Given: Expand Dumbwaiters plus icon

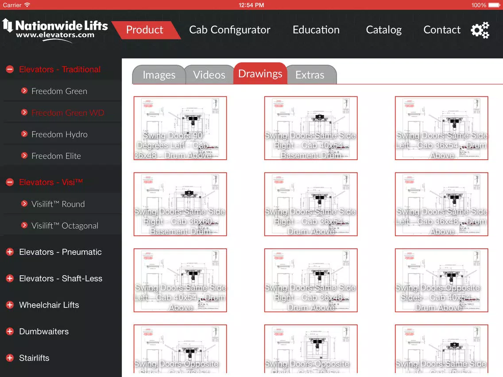Looking at the screenshot, I should click(x=10, y=331).
